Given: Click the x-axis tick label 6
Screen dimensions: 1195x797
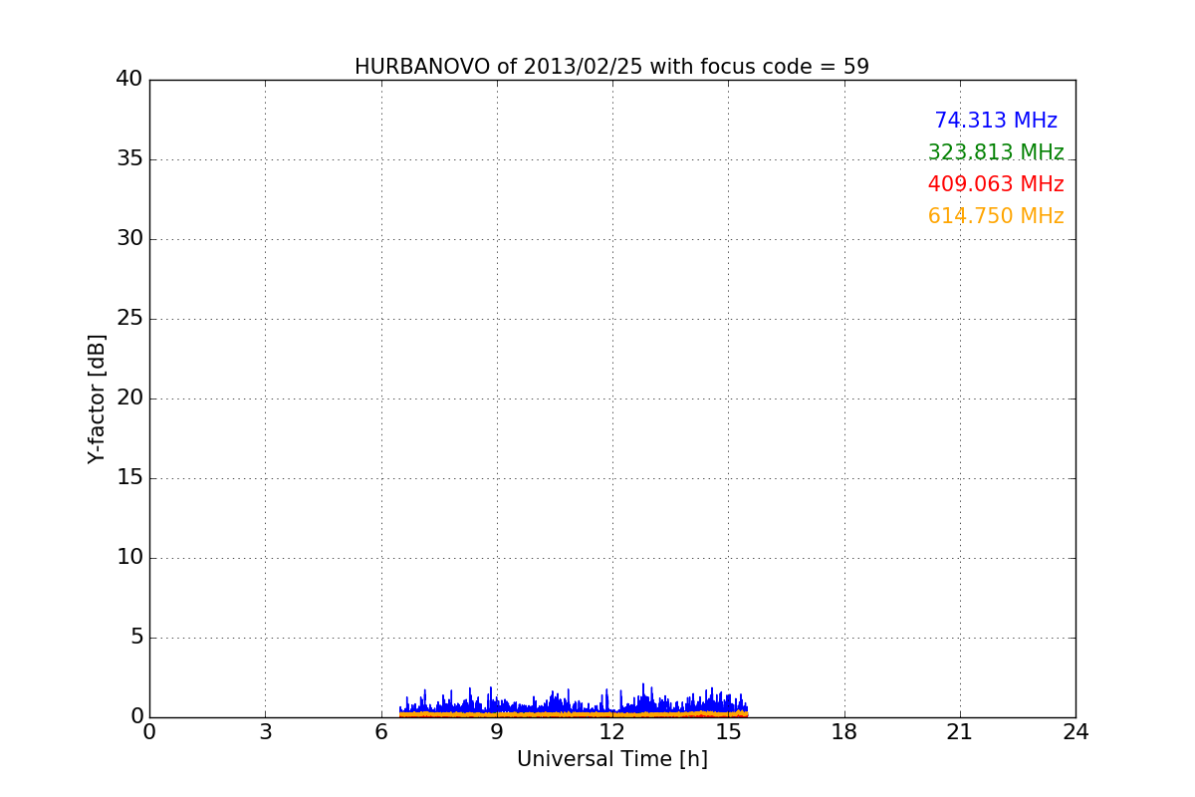Looking at the screenshot, I should 381,732.
